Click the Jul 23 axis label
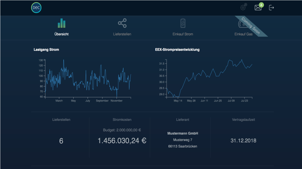 (x=245, y=101)
